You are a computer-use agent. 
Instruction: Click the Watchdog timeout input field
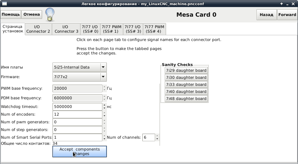77,107
